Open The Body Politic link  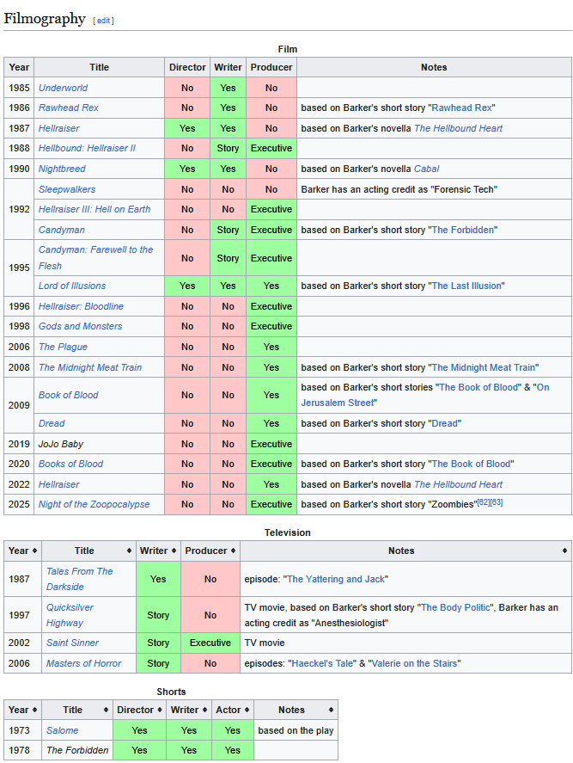(x=455, y=608)
